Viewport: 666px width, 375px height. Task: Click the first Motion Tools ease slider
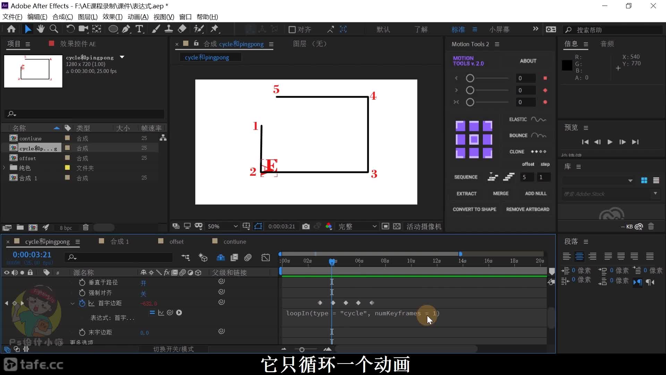(489, 78)
